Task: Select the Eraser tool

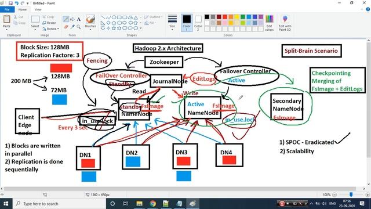Action: pyautogui.click(x=66, y=27)
